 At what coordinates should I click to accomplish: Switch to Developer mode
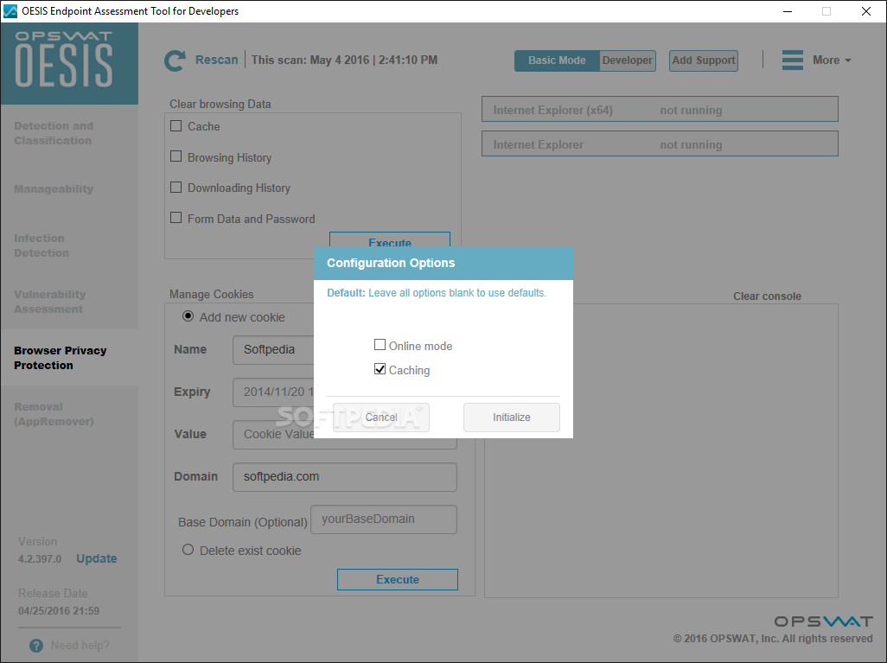pyautogui.click(x=627, y=61)
